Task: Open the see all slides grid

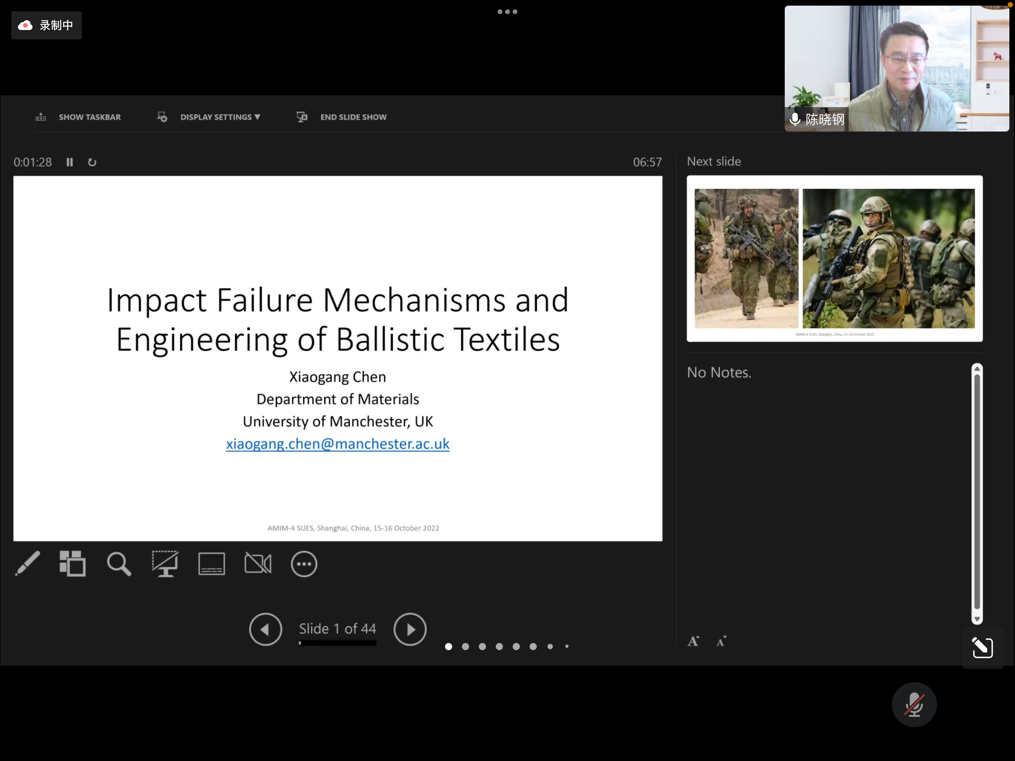Action: pyautogui.click(x=72, y=563)
